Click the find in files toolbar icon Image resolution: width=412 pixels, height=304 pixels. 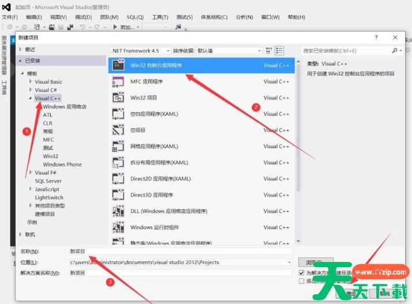coord(178,26)
